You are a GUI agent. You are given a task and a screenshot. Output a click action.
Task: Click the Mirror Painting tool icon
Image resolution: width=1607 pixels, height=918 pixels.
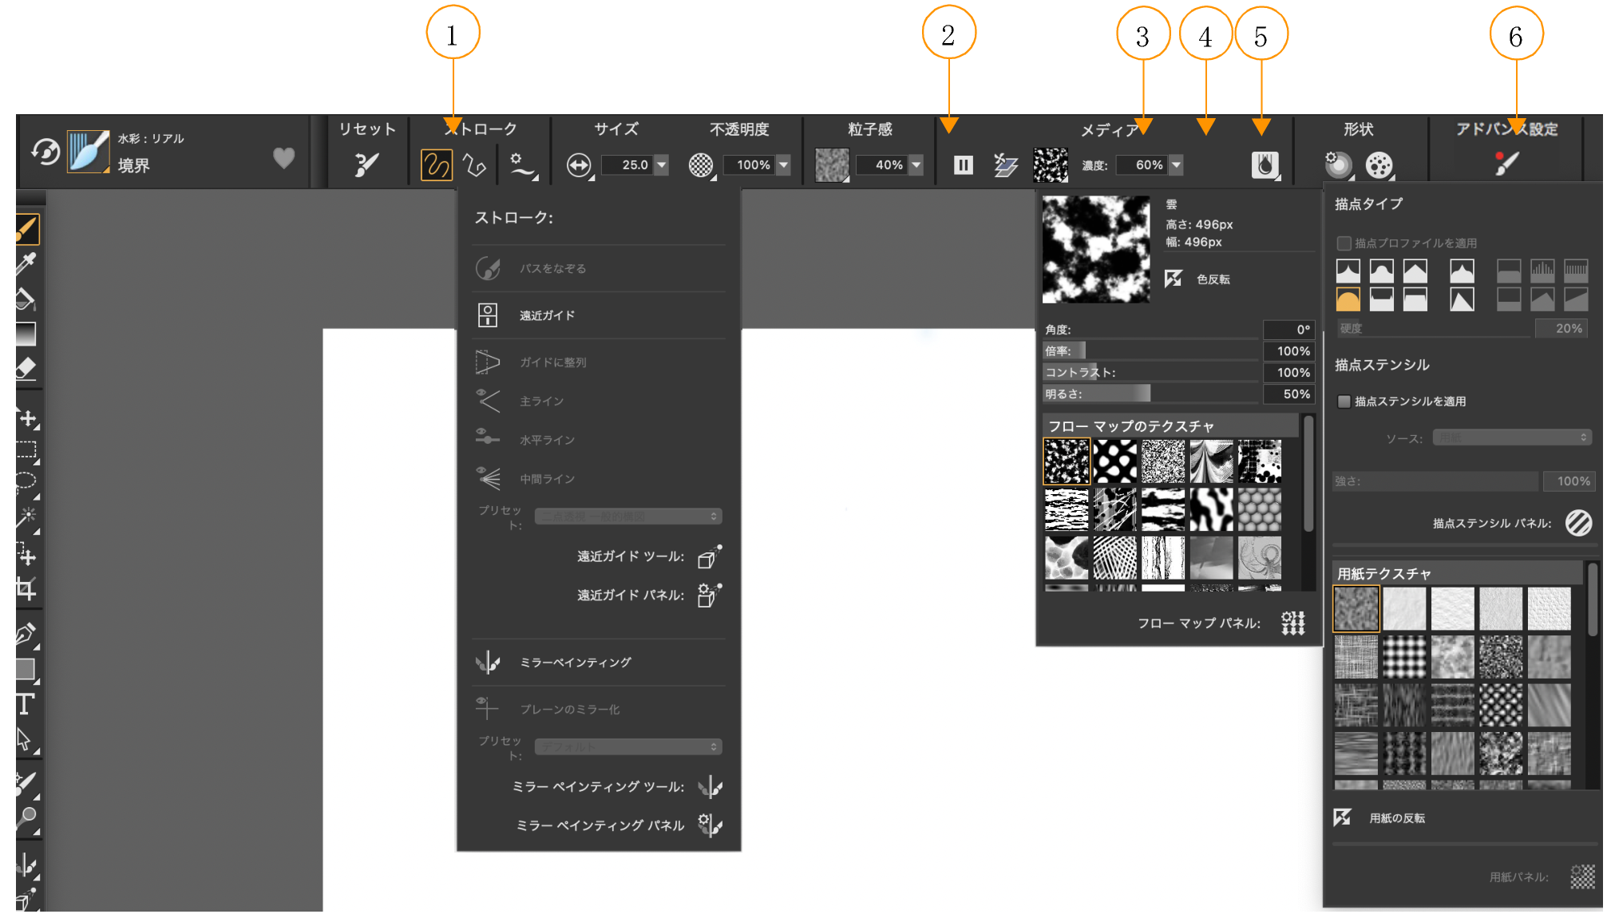point(710,787)
